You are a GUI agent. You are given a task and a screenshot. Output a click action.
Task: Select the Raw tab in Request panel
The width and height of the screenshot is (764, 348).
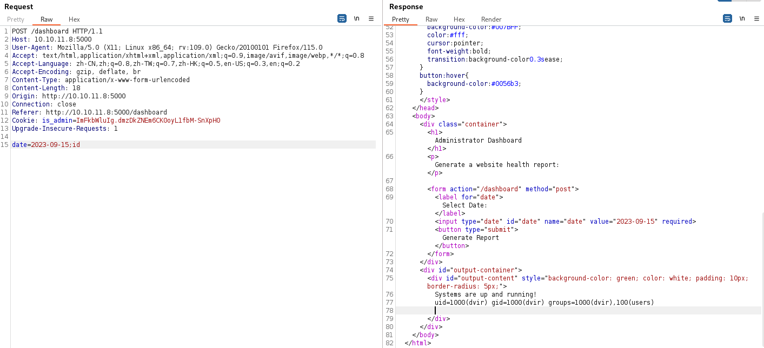pyautogui.click(x=46, y=19)
